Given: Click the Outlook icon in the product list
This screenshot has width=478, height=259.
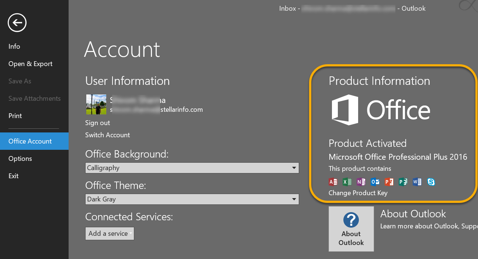Looking at the screenshot, I should pyautogui.click(x=375, y=182).
